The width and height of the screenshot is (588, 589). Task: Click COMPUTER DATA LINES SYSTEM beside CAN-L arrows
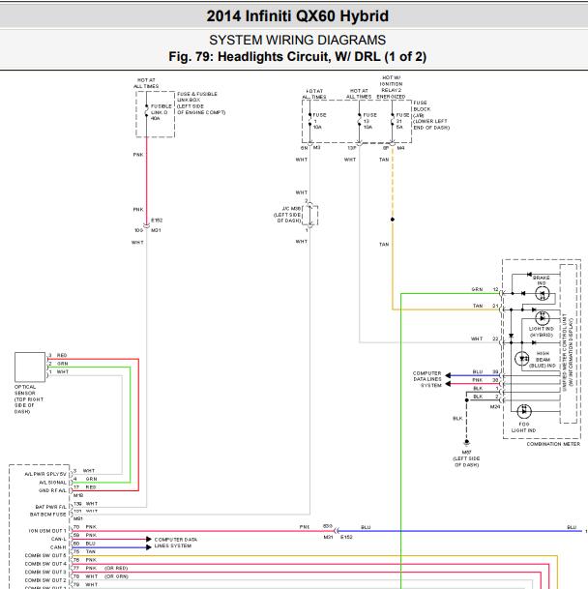(x=175, y=543)
